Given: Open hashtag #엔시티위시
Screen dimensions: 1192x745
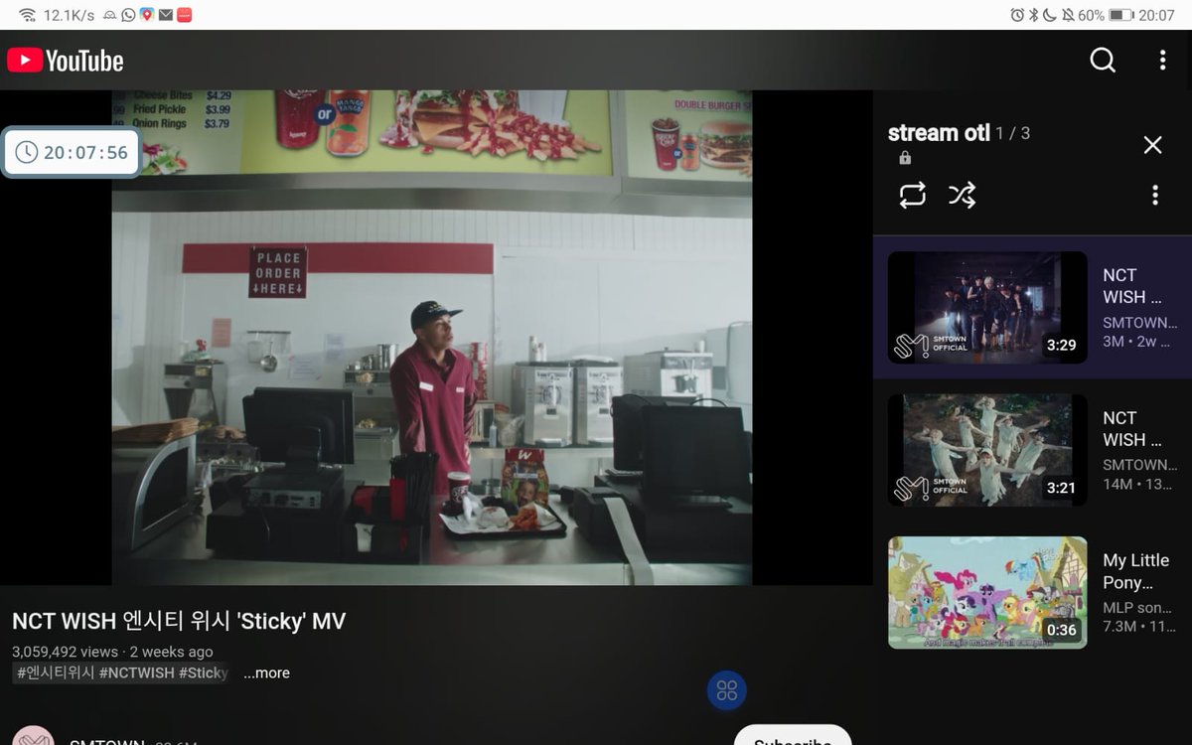Looking at the screenshot, I should coord(55,672).
